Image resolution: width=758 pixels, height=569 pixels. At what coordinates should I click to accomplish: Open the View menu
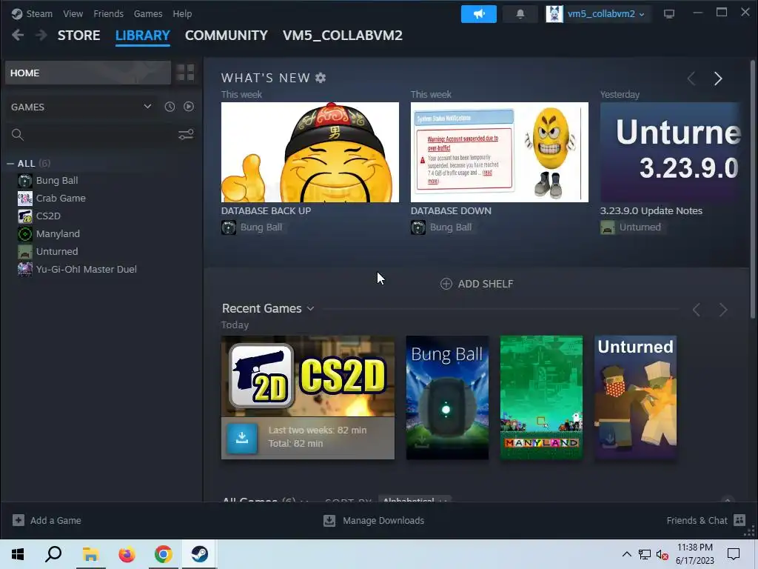pos(73,13)
